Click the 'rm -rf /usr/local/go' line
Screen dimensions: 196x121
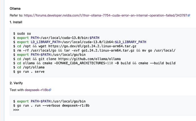94,50
